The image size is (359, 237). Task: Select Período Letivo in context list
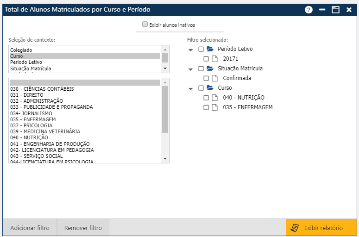(x=85, y=62)
